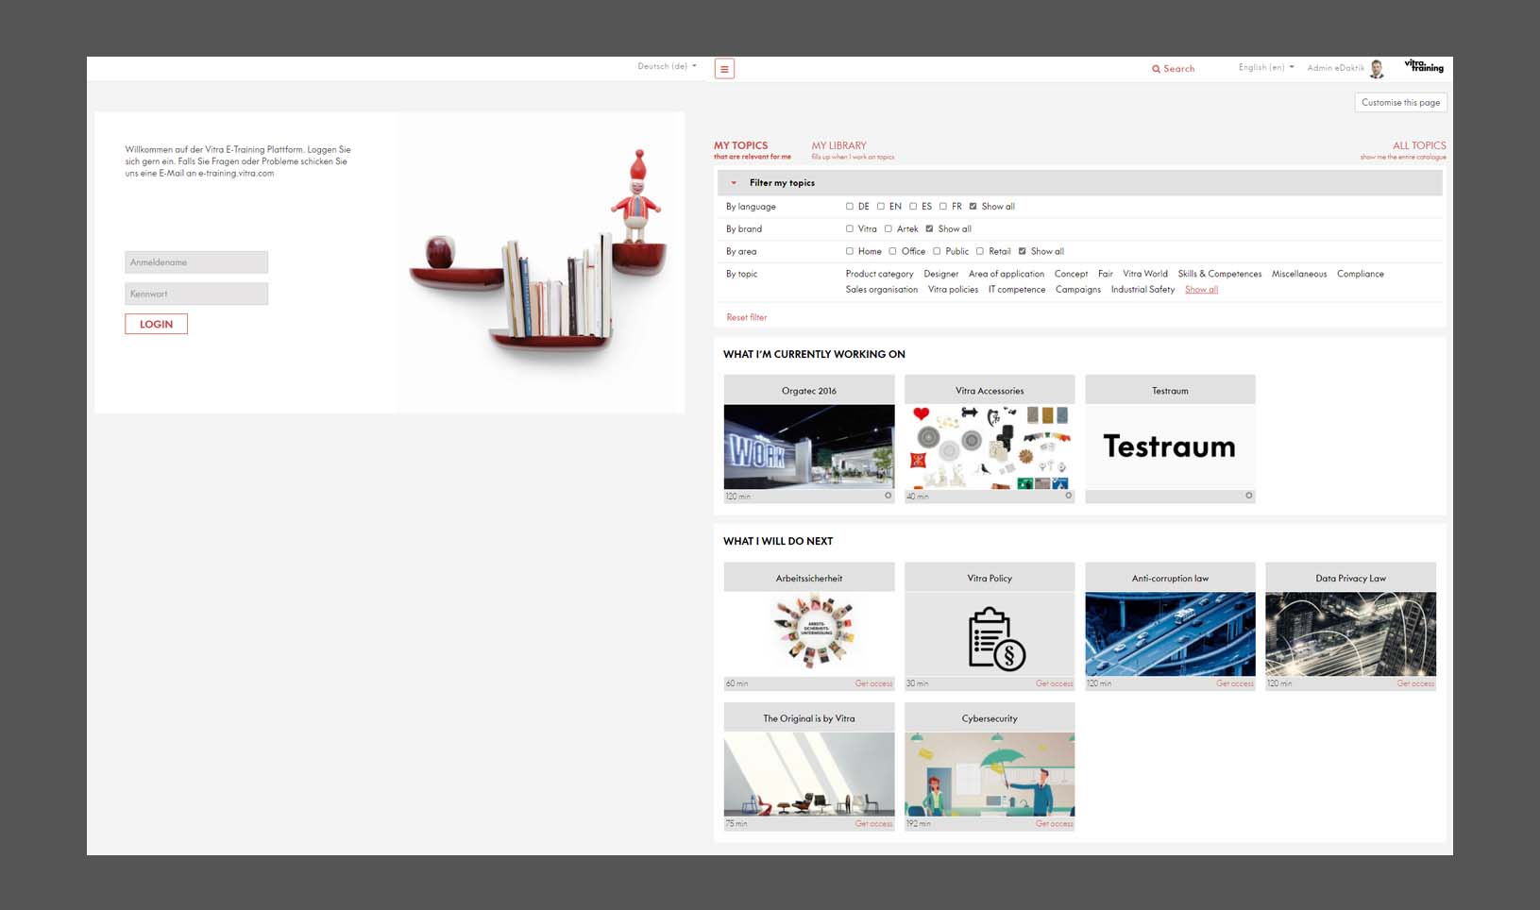Image resolution: width=1540 pixels, height=910 pixels.
Task: Click the Customise this page button
Action: coord(1400,103)
